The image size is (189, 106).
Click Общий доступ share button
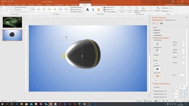pyautogui.click(x=182, y=5)
